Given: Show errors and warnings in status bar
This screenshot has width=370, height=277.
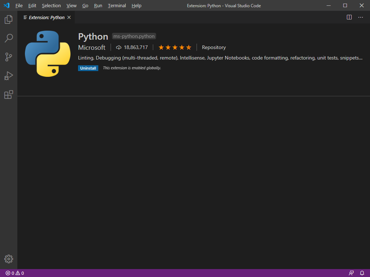Looking at the screenshot, I should pos(14,273).
